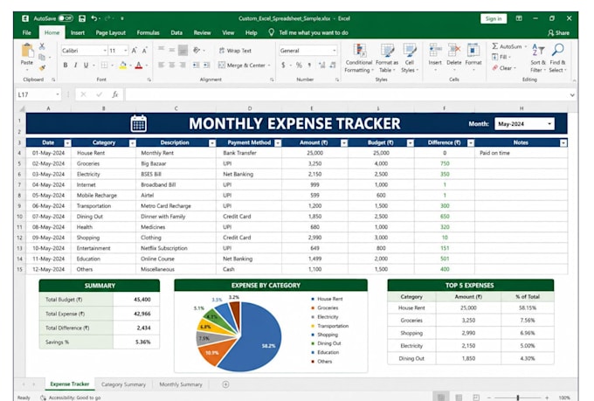Click the Sort & Filter icon
This screenshot has height=401, width=594.
[538, 50]
